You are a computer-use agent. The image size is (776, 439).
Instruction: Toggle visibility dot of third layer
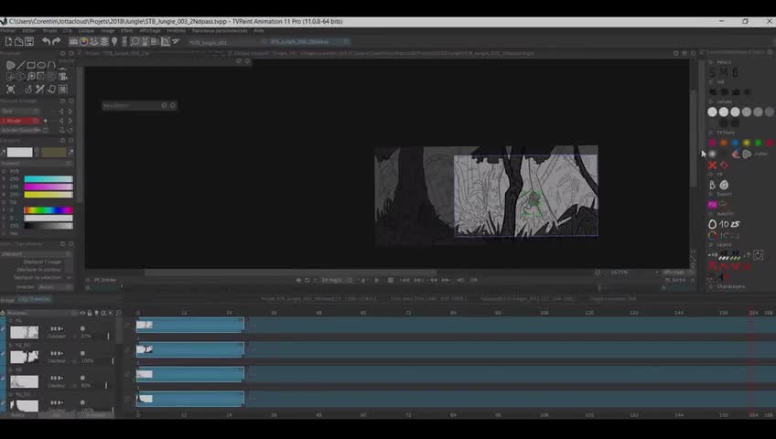82,378
